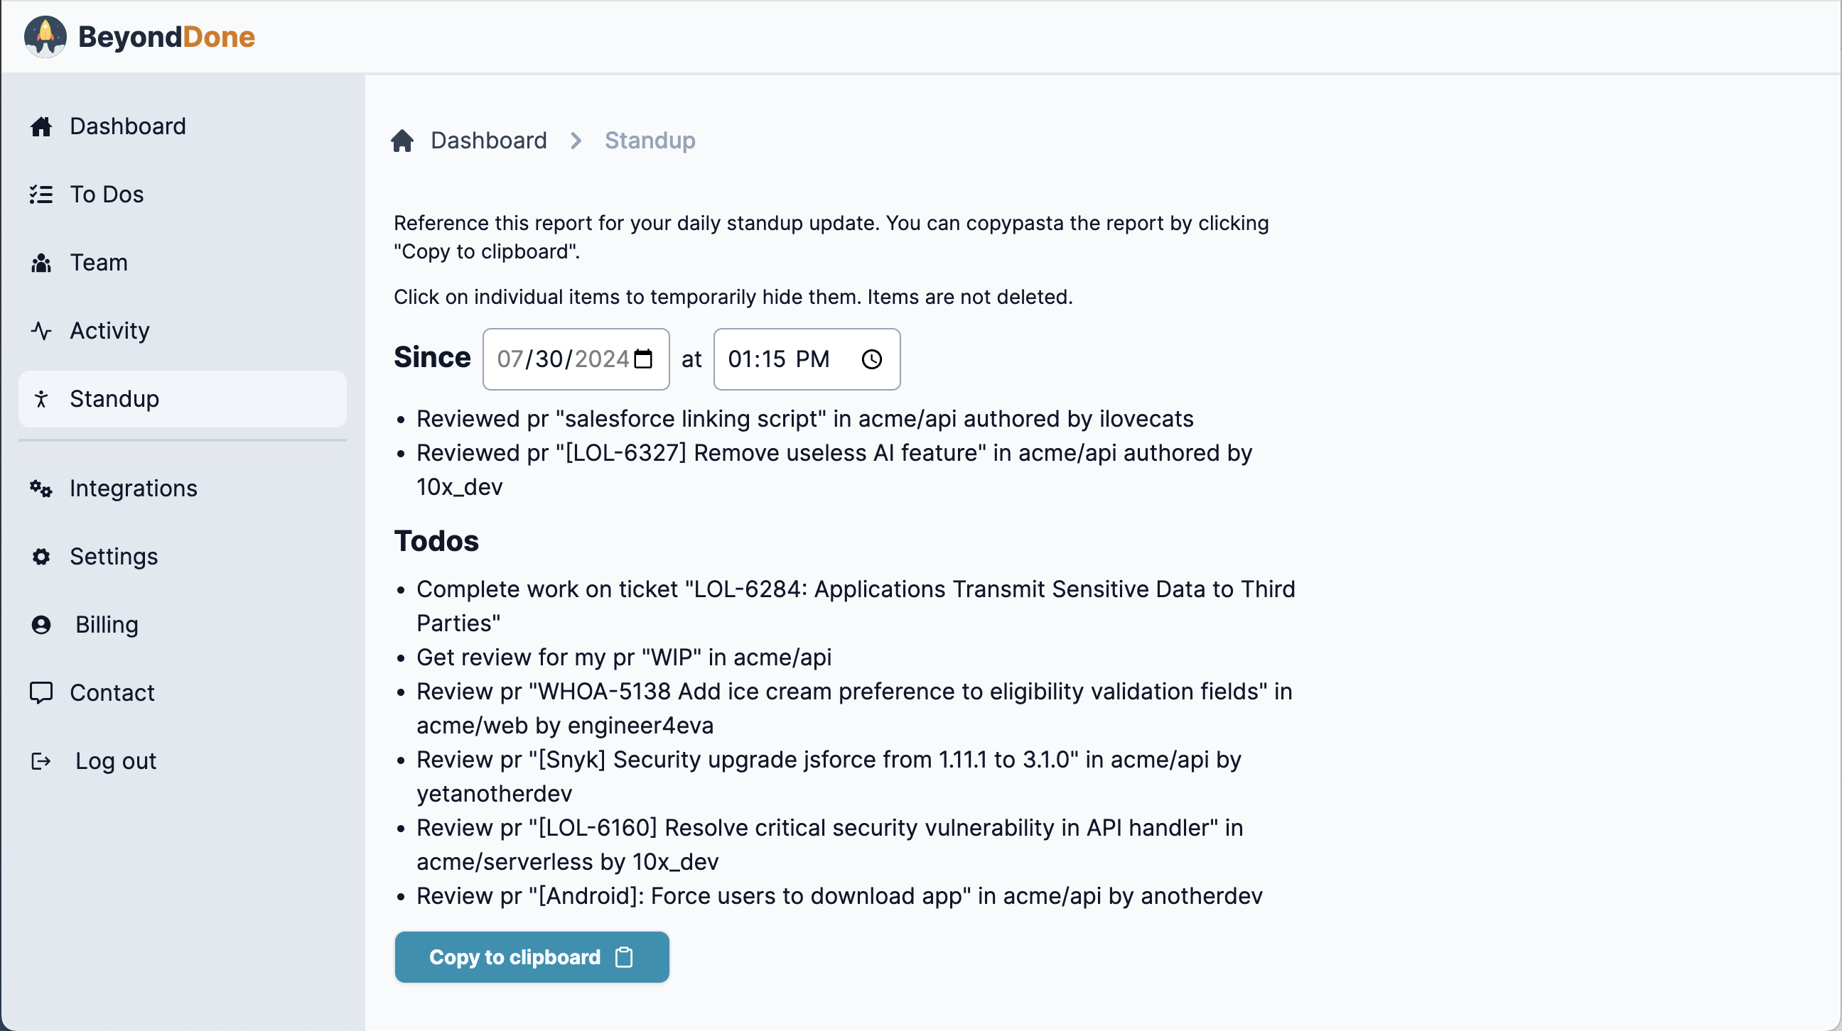Follow the Dashboard breadcrumb link
1842x1031 pixels.
[x=488, y=141]
